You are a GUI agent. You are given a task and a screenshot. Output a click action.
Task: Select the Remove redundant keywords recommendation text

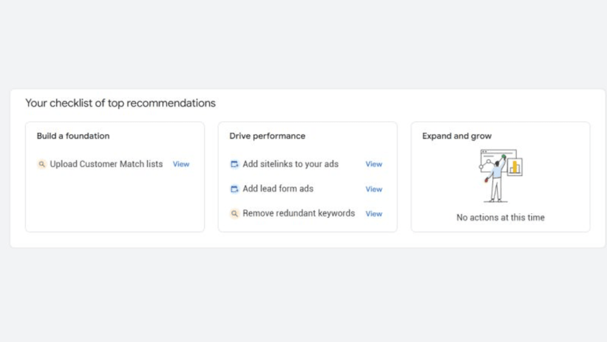[x=299, y=214]
